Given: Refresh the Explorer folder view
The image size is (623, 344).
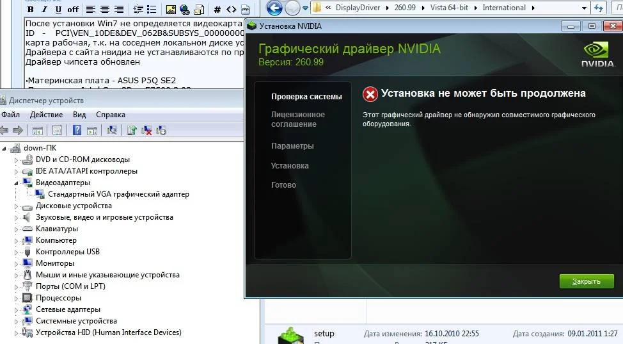Looking at the screenshot, I should (x=598, y=8).
